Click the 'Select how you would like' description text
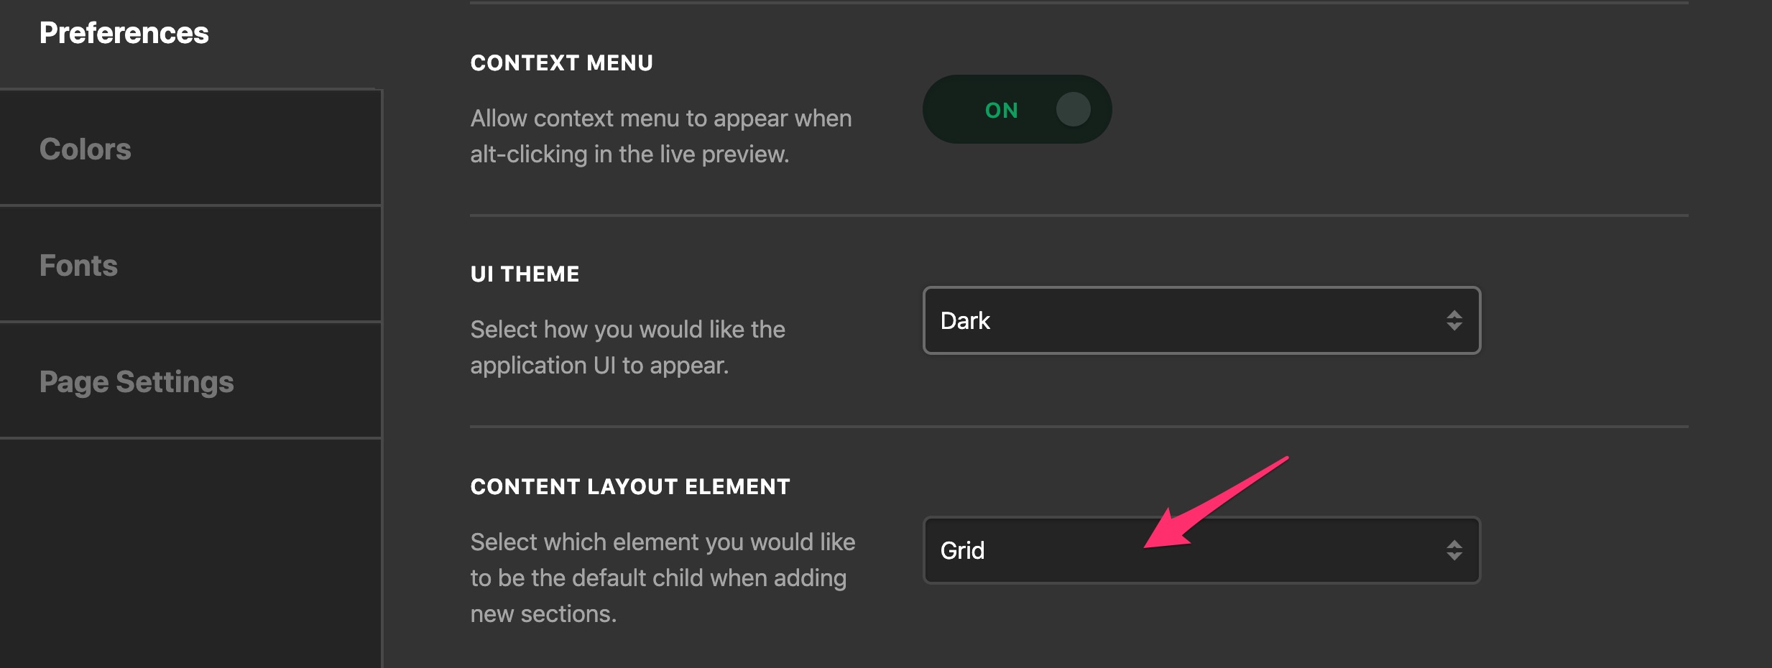Viewport: 1772px width, 668px height. click(x=628, y=348)
